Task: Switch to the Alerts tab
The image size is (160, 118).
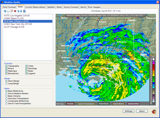Action: [83, 7]
